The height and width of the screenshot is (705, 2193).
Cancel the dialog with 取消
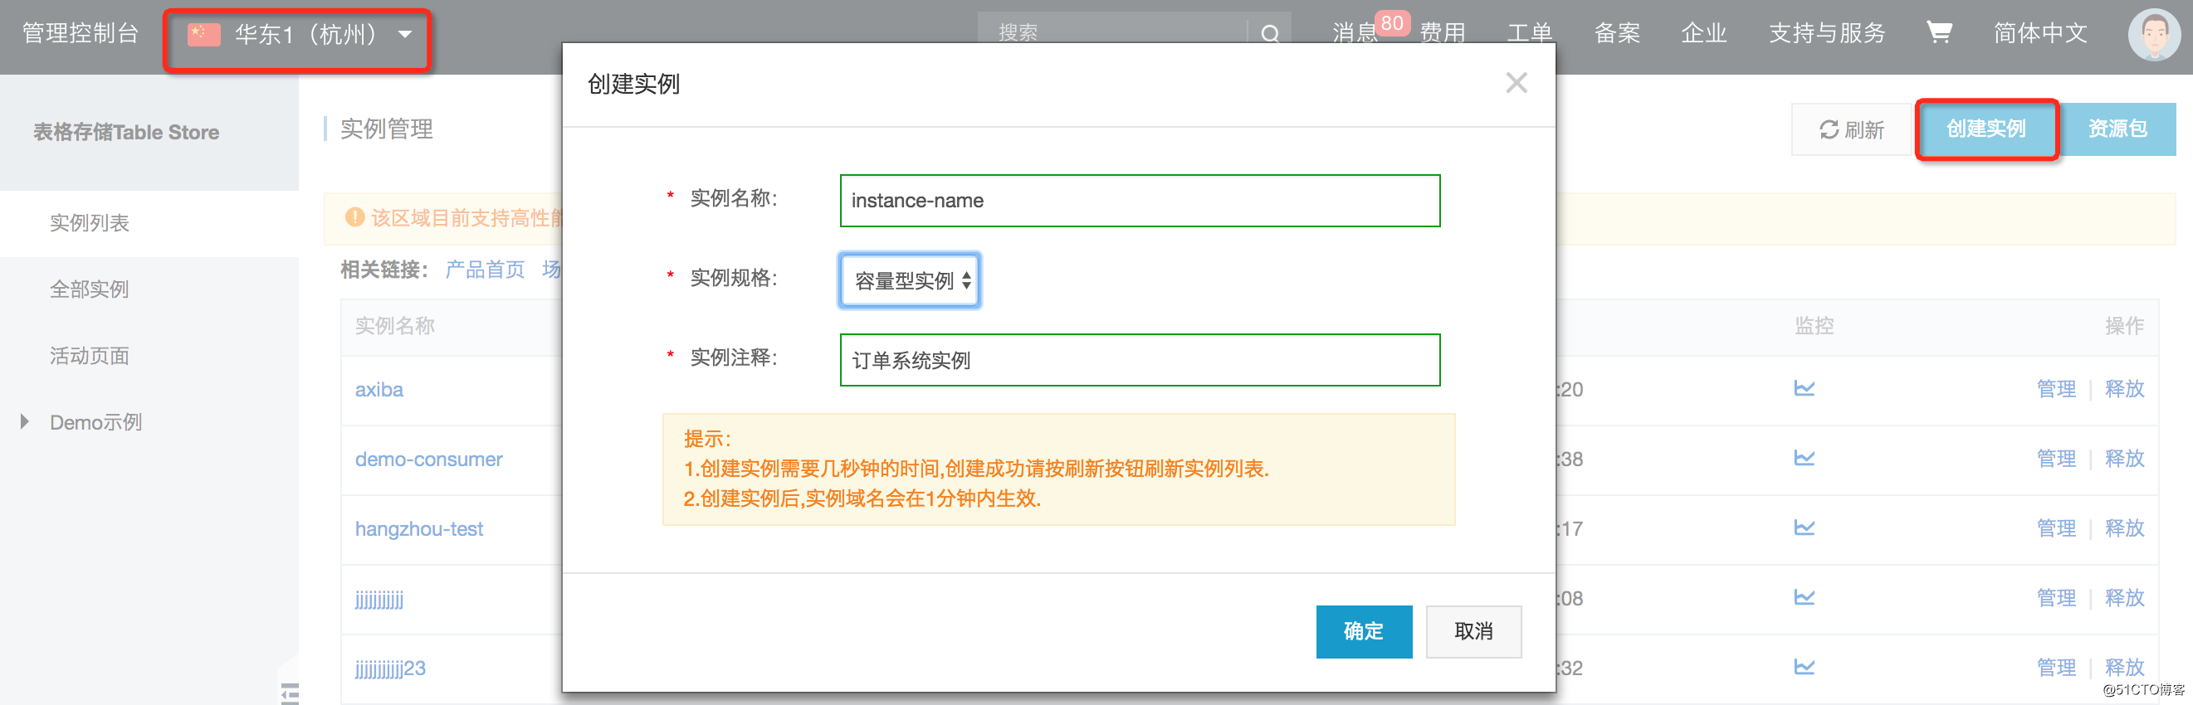coord(1473,631)
